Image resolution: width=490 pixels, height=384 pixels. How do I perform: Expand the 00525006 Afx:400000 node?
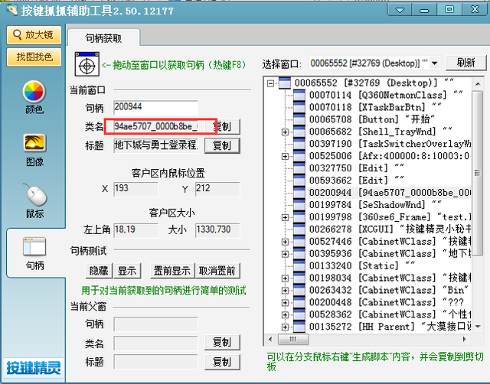(x=285, y=156)
